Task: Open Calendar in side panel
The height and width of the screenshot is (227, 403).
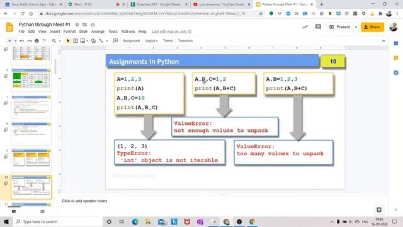Action: (396, 44)
